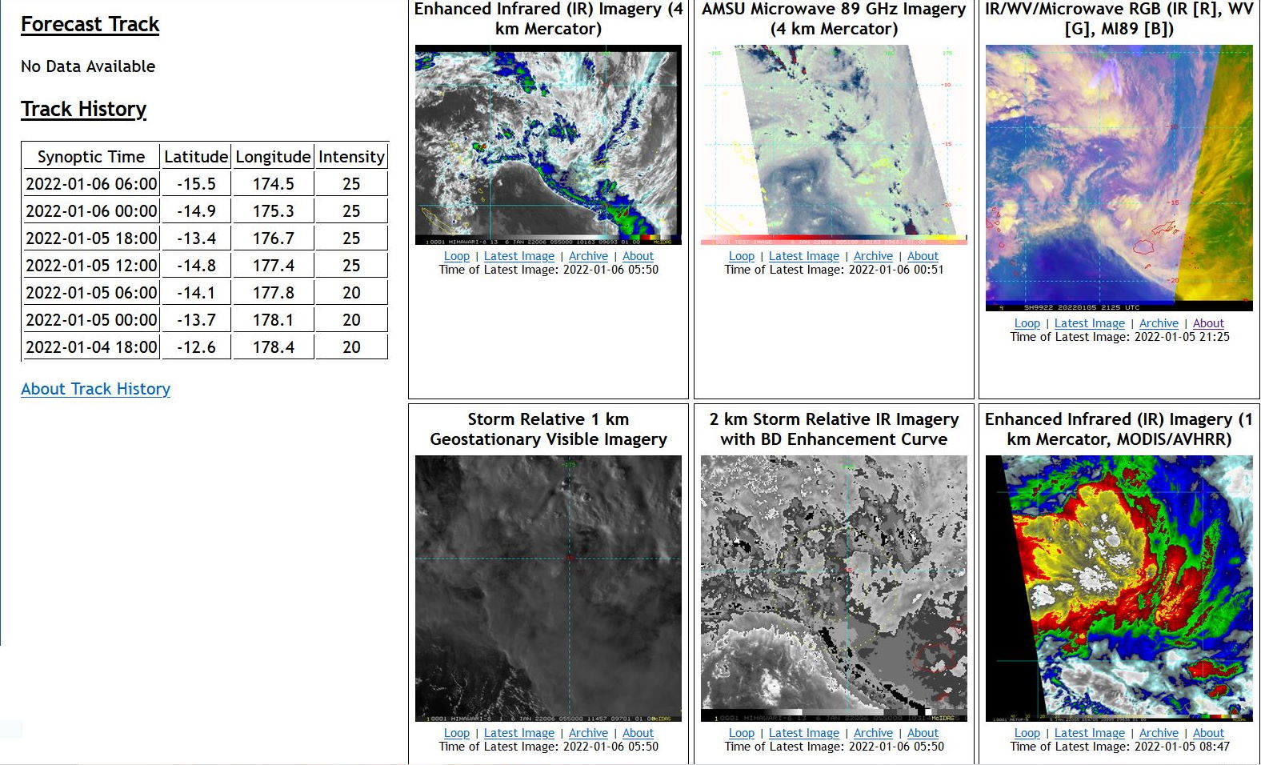Open the MODIS/AVHRR Enhanced Infrared thumbnail
1261x765 pixels.
tap(1119, 588)
